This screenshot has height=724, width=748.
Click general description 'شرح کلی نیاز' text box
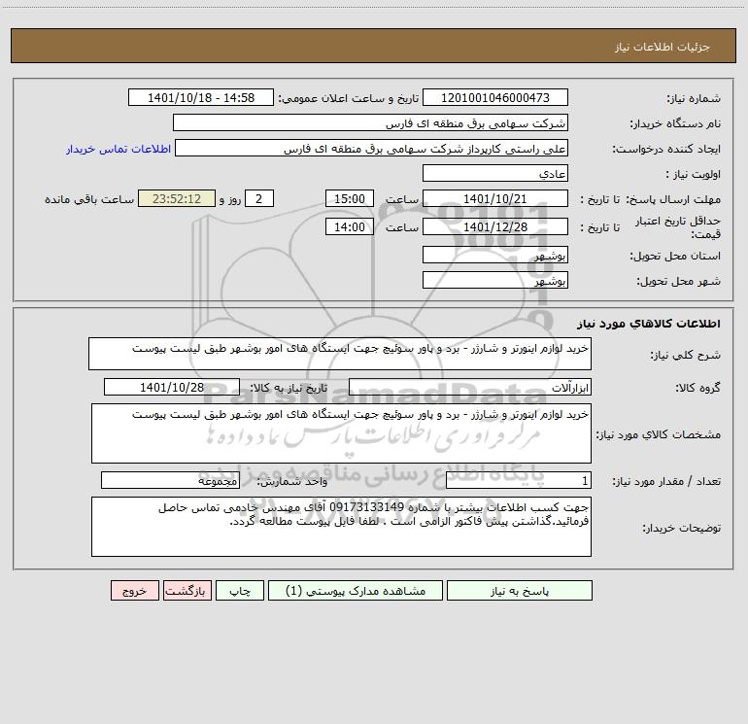(340, 354)
